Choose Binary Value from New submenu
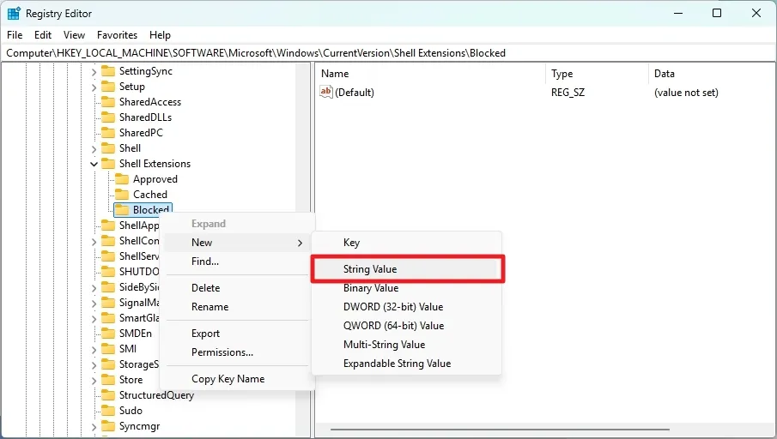This screenshot has width=777, height=439. [x=407, y=288]
